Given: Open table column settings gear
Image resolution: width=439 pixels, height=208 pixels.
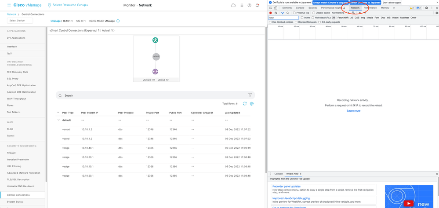Looking at the screenshot, I should click(x=252, y=104).
